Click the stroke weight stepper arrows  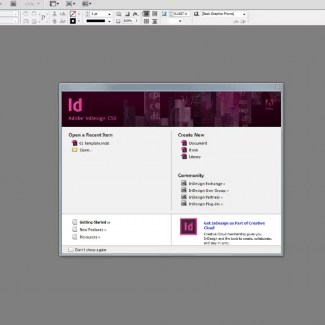point(88,14)
